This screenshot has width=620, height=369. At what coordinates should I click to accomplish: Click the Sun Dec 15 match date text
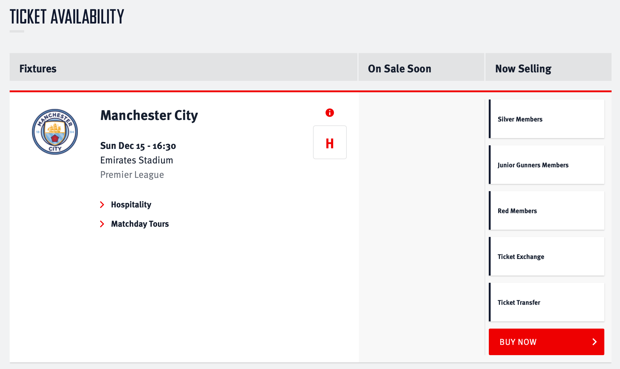click(x=138, y=146)
